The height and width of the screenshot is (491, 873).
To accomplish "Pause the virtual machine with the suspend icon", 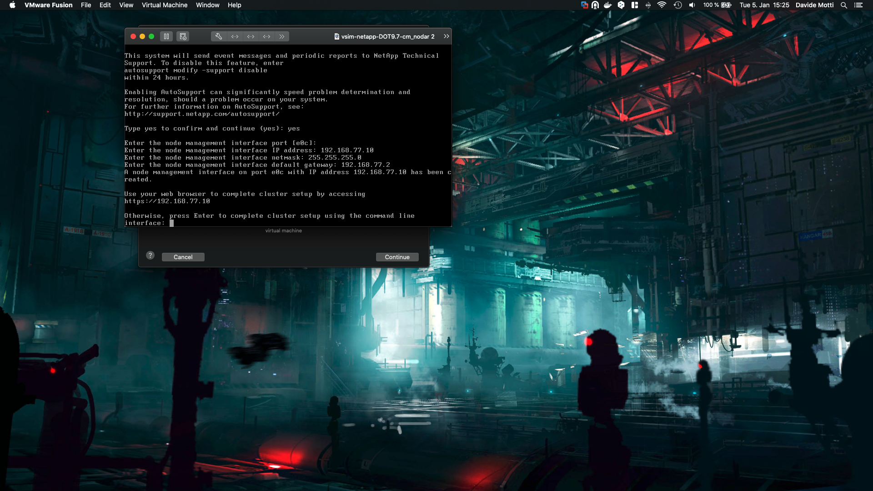I will click(166, 36).
